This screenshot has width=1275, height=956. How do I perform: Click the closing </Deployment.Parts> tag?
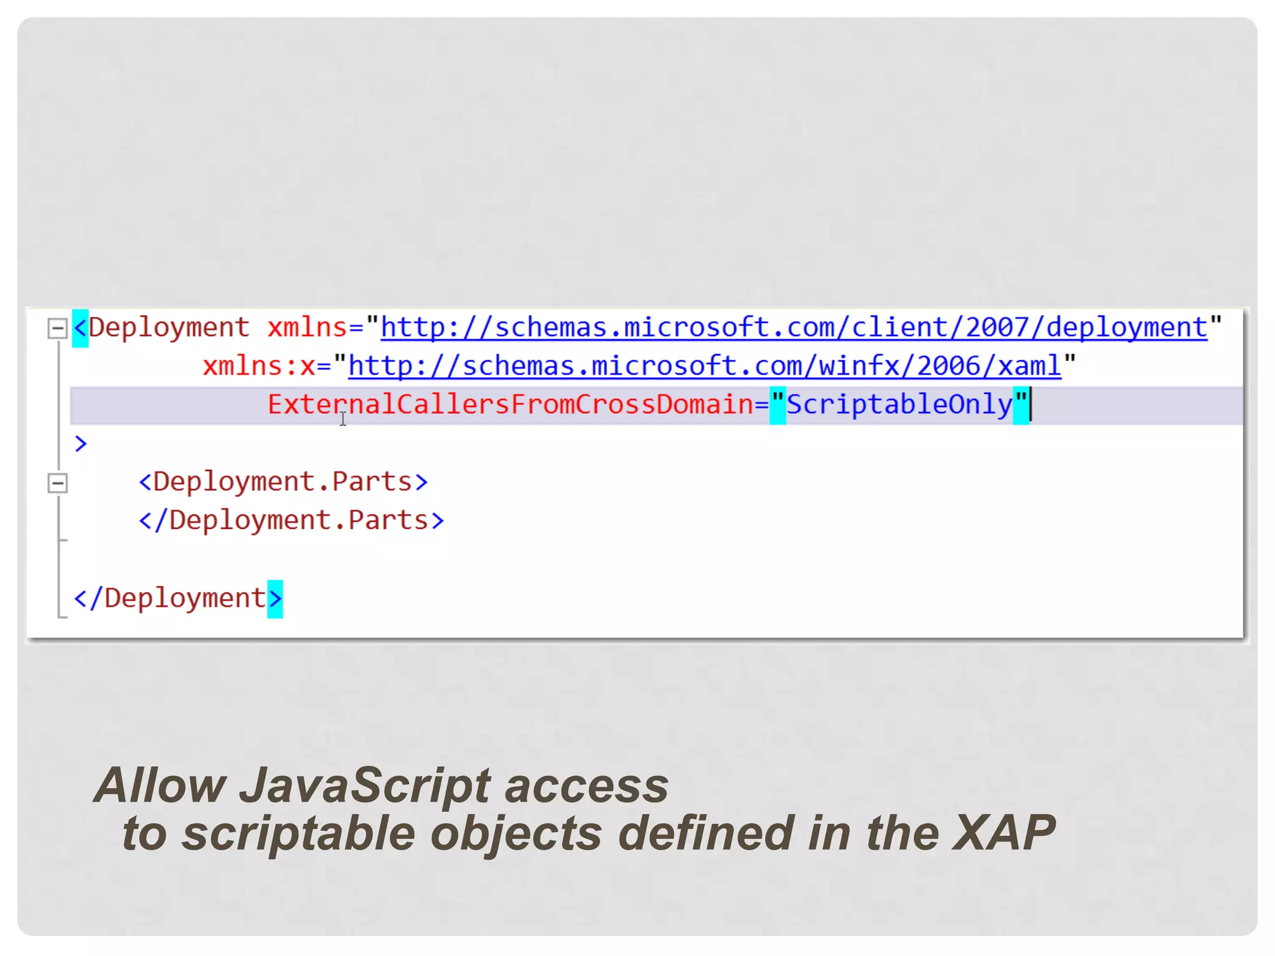tap(291, 521)
